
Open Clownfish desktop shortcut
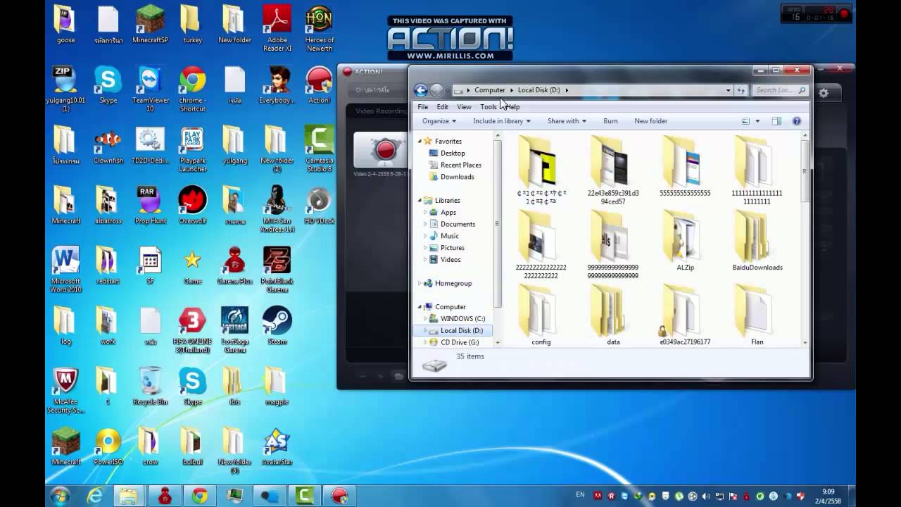[x=108, y=146]
